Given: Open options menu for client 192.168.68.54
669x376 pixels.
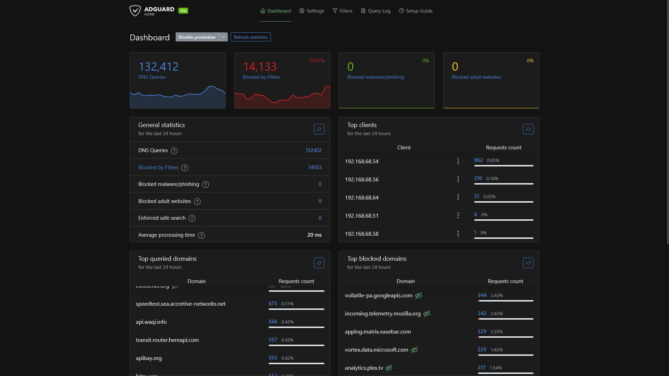Looking at the screenshot, I should coord(458,161).
